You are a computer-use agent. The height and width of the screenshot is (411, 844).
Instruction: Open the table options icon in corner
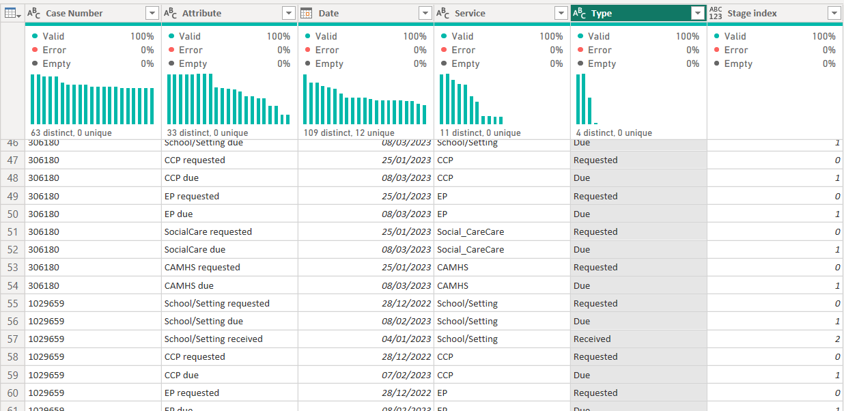tap(13, 13)
